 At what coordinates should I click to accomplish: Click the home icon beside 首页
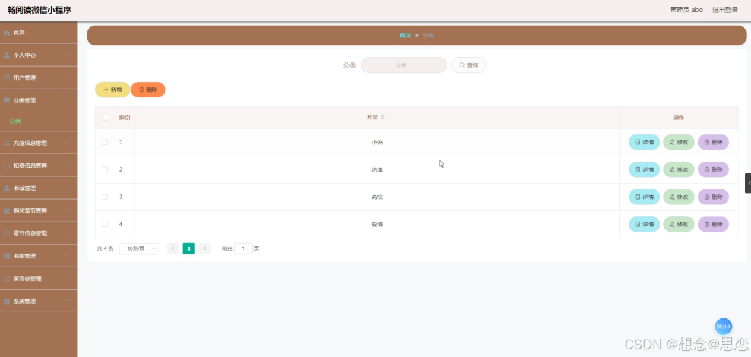tap(7, 33)
